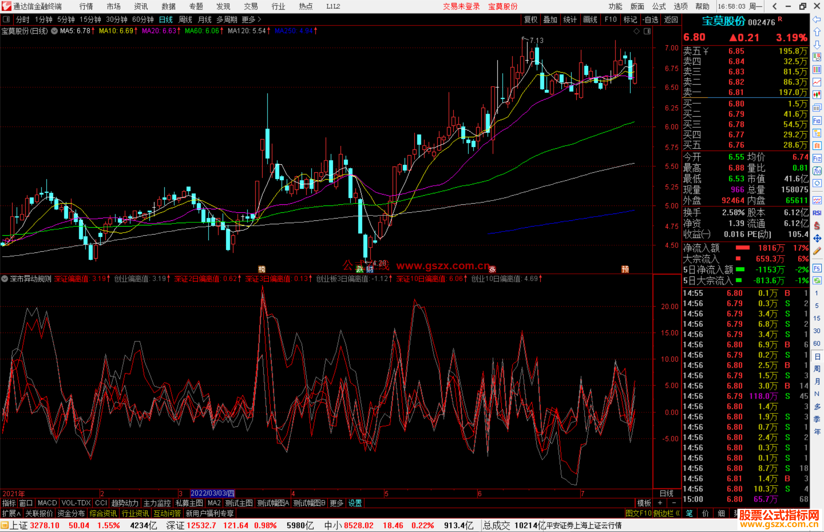Click 交易未登录 login link
824x532 pixels.
[x=461, y=6]
